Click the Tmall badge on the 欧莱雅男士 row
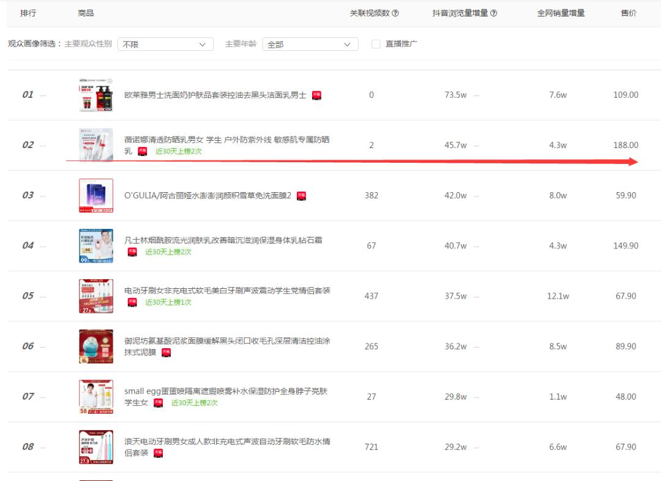This screenshot has width=661, height=481. pyautogui.click(x=316, y=95)
